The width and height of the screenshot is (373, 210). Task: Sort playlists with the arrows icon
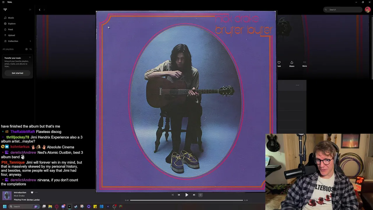pyautogui.click(x=30, y=49)
